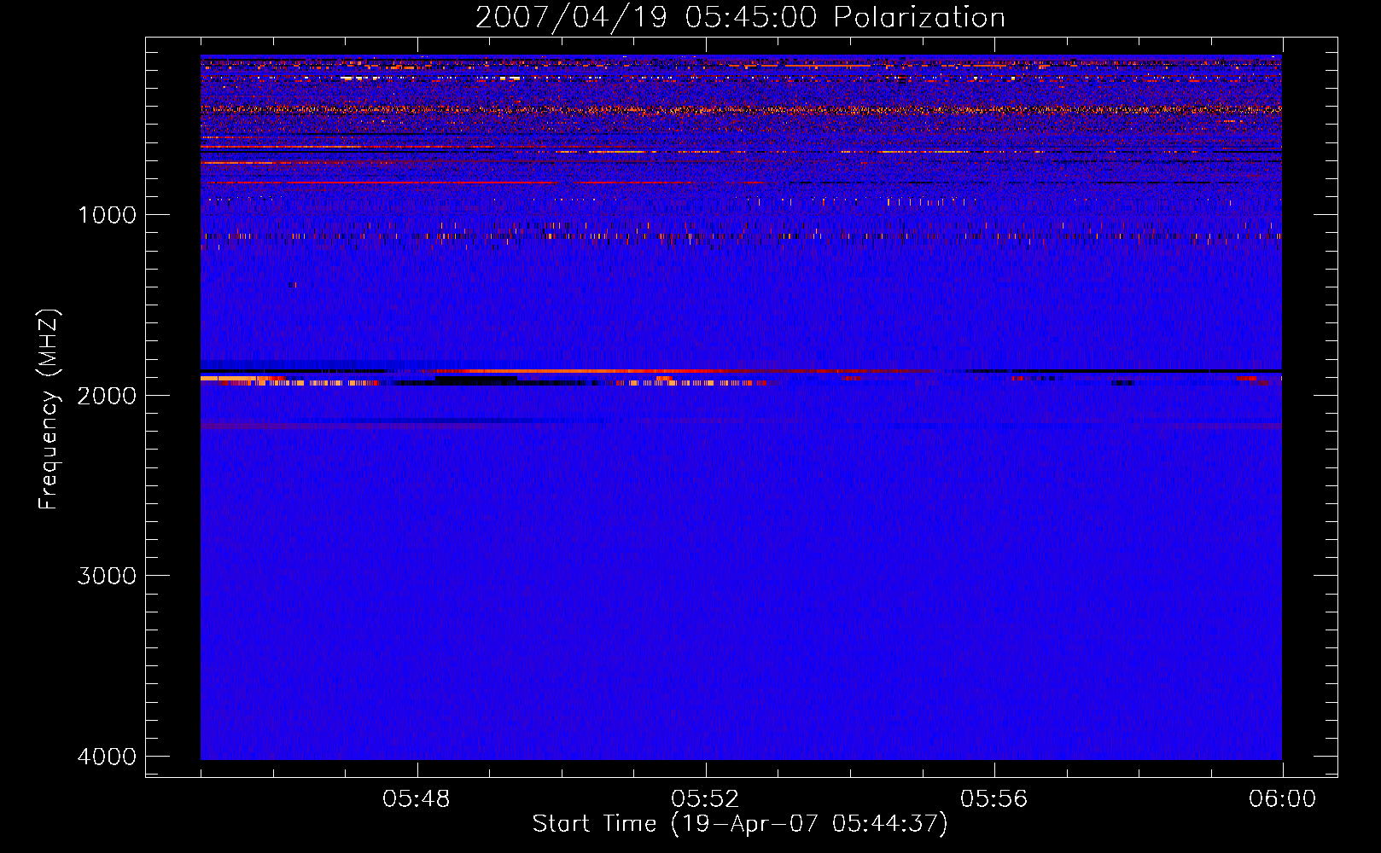Click the "2000" frequency tick label
Viewport: 1381px width, 853px height.
(x=107, y=396)
